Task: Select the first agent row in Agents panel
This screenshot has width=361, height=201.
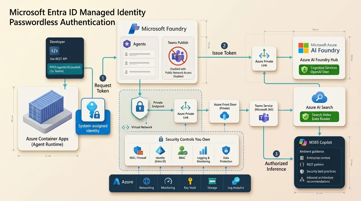Action: click(x=139, y=54)
